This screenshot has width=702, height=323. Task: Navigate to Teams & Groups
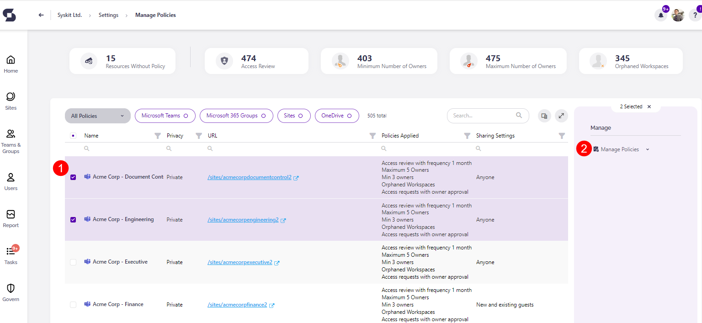11,139
